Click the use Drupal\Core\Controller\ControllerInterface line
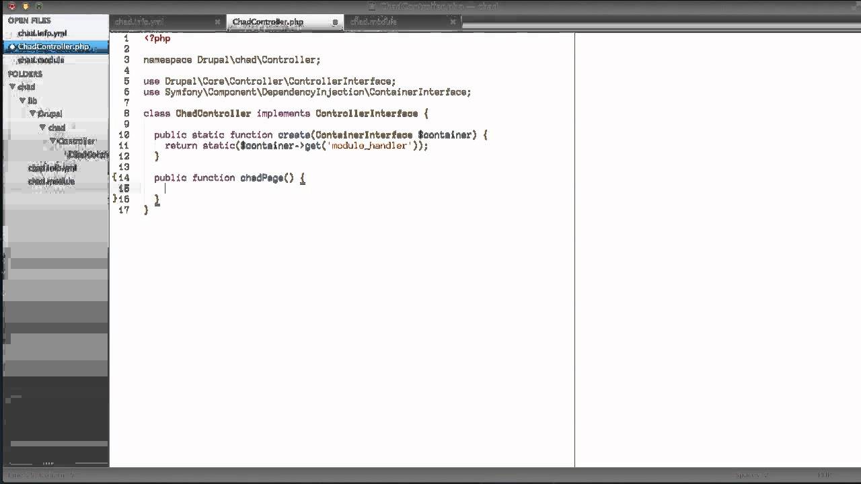861x484 pixels. [x=270, y=81]
